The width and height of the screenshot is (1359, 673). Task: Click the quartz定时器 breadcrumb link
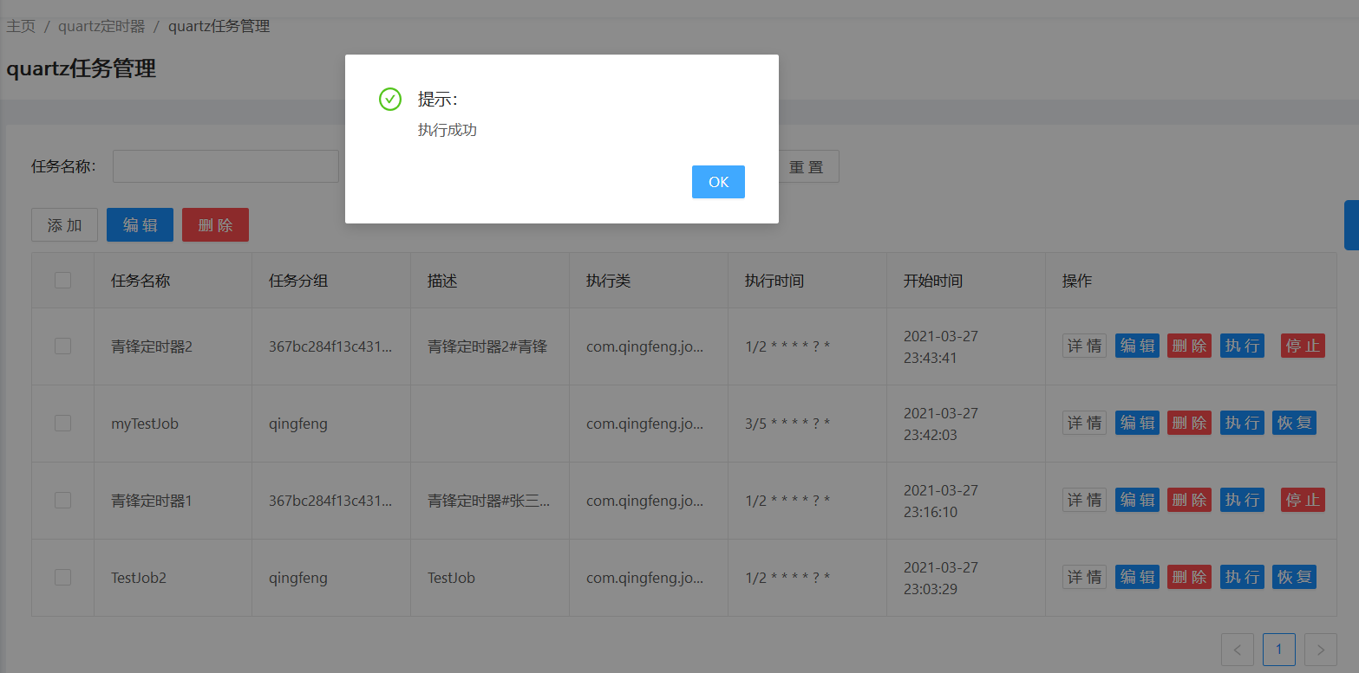pyautogui.click(x=101, y=26)
